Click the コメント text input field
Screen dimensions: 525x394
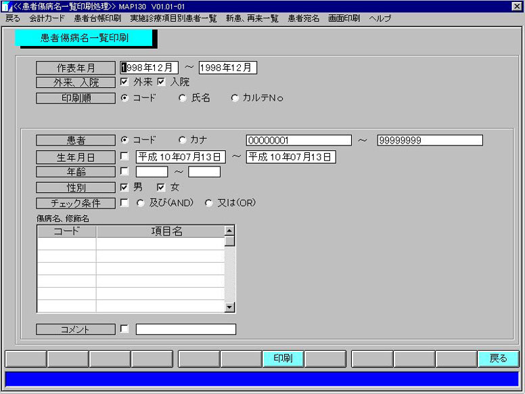185,330
